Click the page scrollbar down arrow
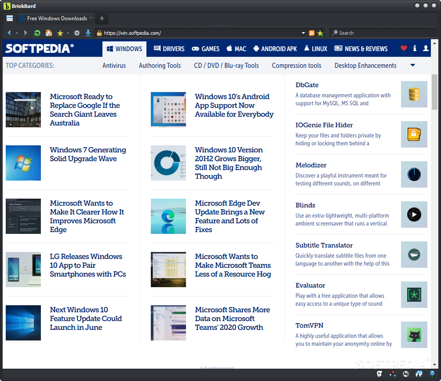The height and width of the screenshot is (381, 441). [x=434, y=365]
